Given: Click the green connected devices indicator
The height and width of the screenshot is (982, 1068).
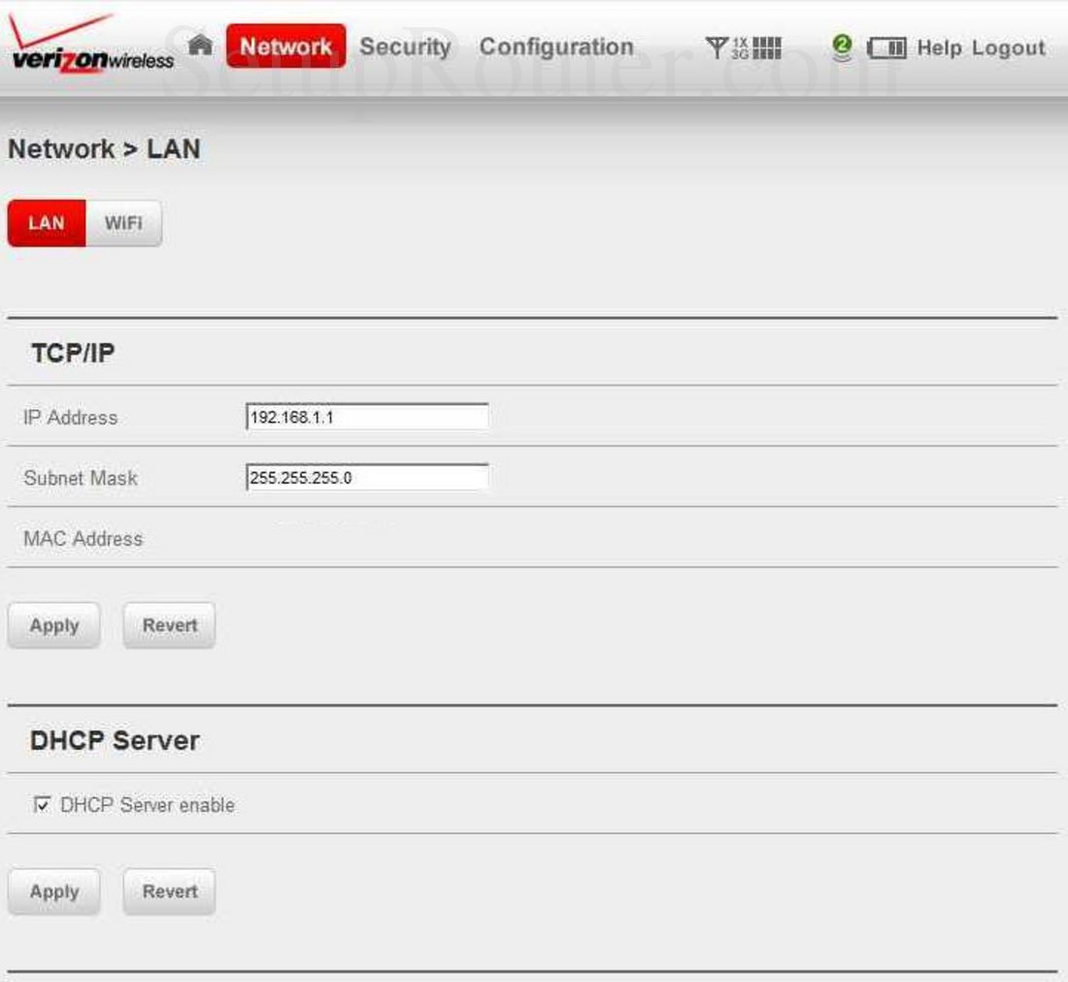Looking at the screenshot, I should coord(841,44).
